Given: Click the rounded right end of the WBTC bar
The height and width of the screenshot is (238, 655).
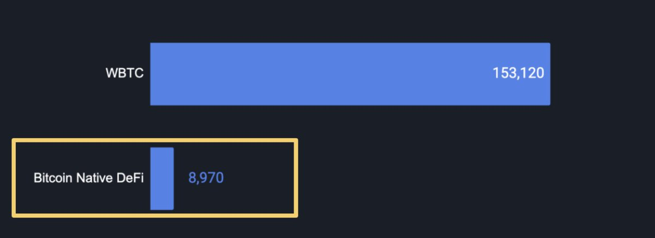Looking at the screenshot, I should coord(547,74).
